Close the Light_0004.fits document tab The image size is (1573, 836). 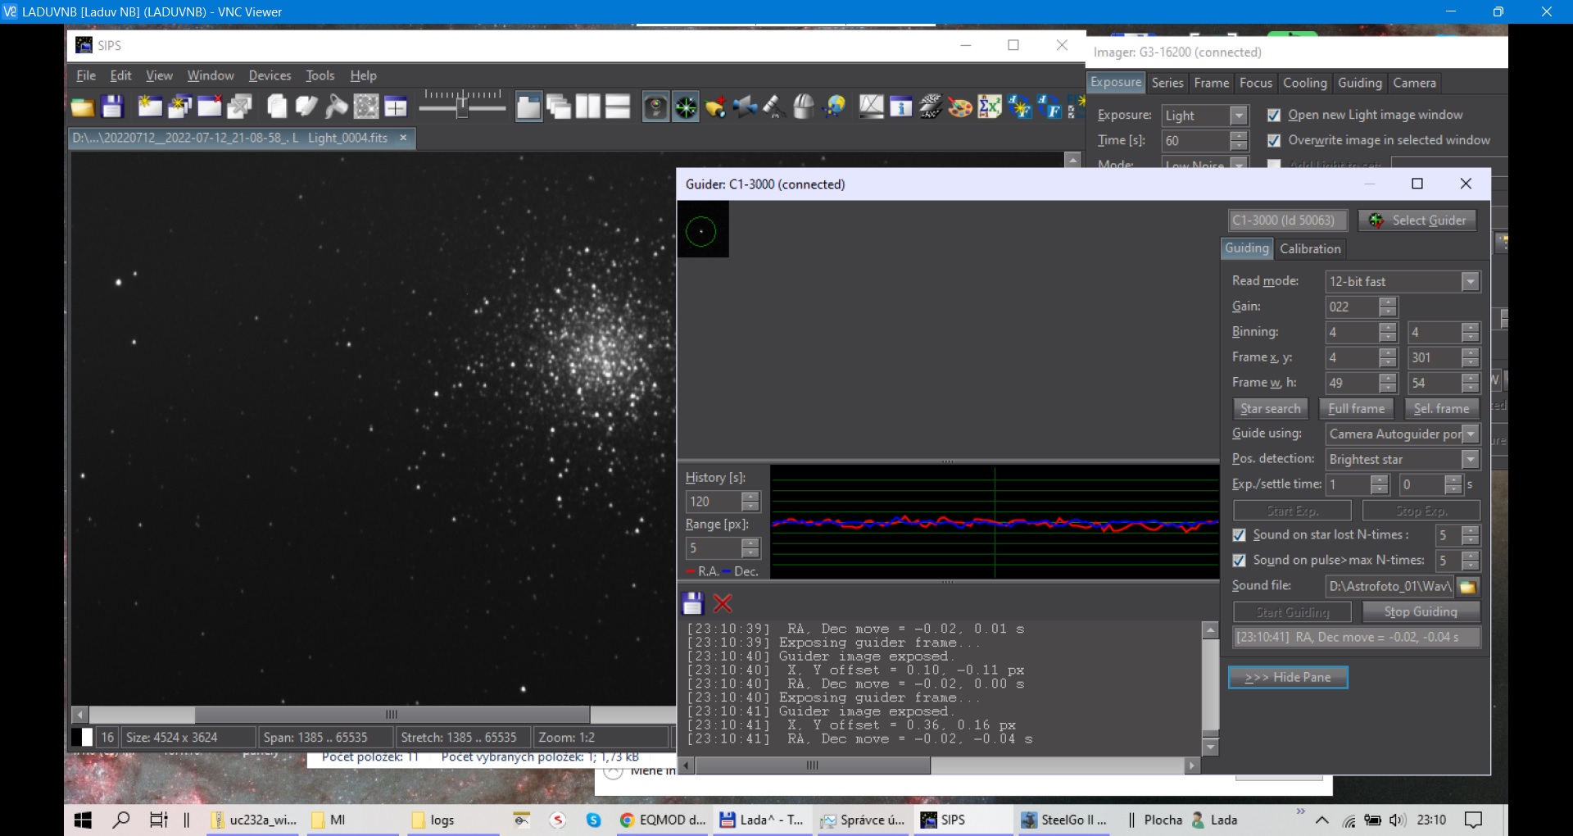[x=403, y=138]
